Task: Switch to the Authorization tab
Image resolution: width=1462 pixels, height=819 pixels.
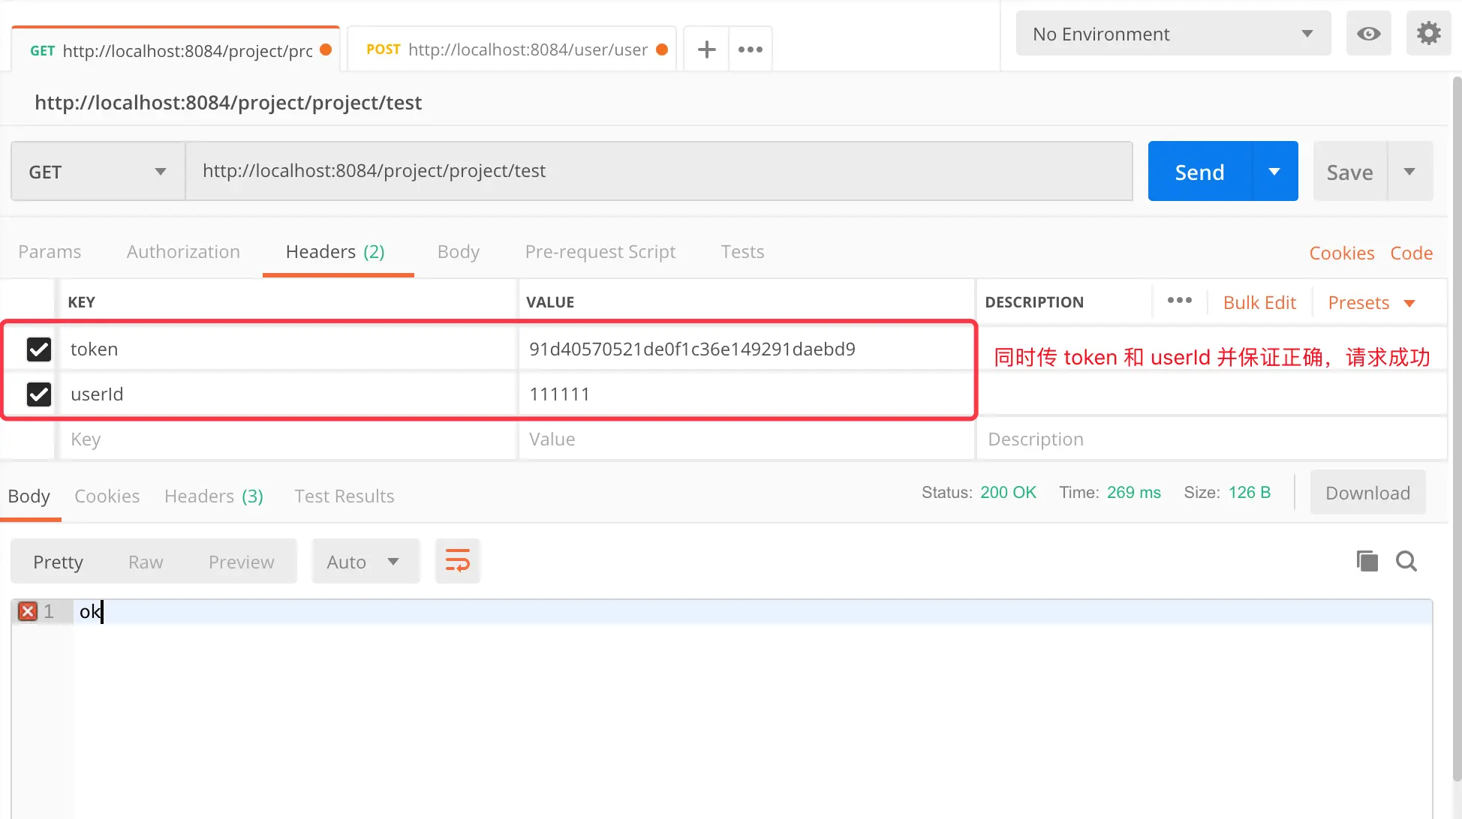Action: click(183, 252)
